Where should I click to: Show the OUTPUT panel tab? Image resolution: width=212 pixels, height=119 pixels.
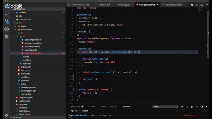(x=92, y=106)
